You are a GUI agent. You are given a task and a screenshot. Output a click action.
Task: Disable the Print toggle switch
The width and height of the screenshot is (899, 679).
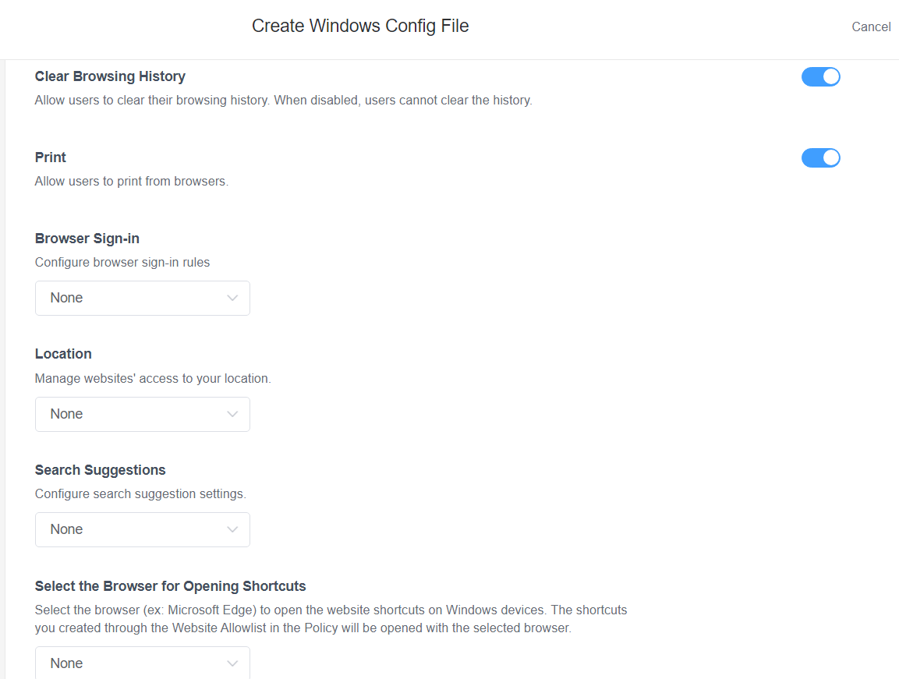820,158
